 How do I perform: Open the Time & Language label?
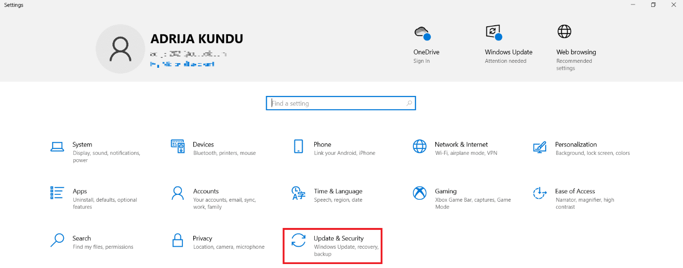click(338, 192)
